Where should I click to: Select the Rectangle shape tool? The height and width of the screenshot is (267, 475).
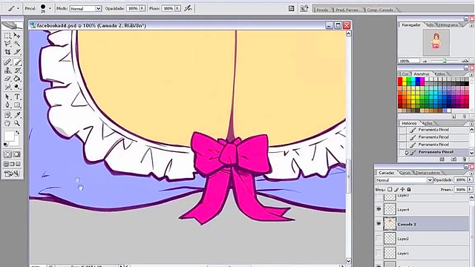tap(17, 105)
